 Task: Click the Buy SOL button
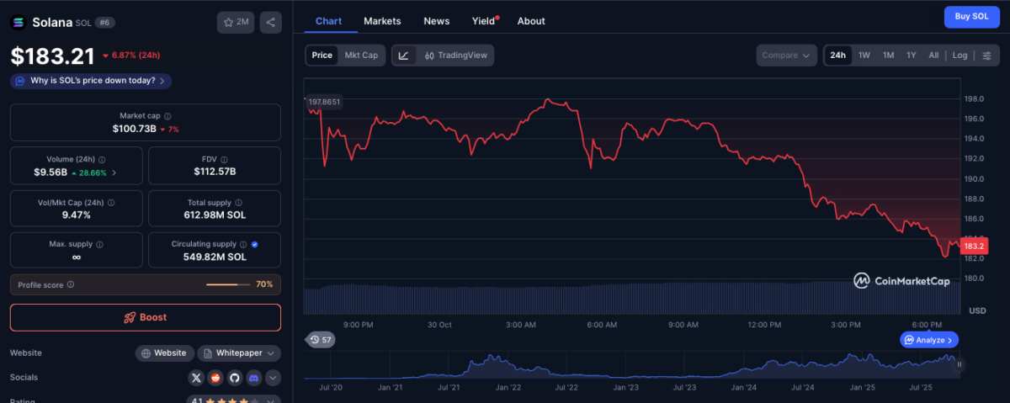971,17
